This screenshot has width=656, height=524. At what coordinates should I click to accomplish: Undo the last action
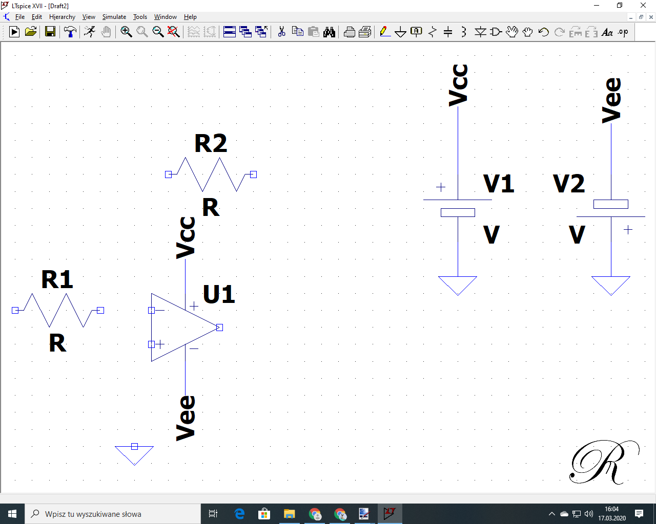(543, 32)
